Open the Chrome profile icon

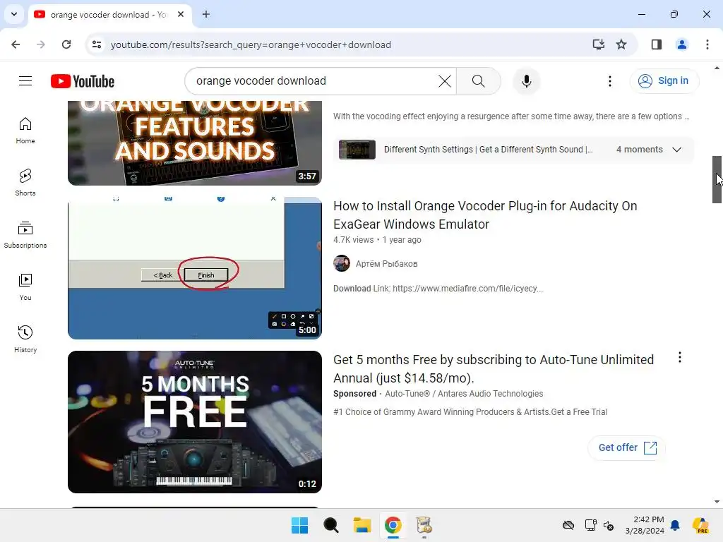pos(681,44)
